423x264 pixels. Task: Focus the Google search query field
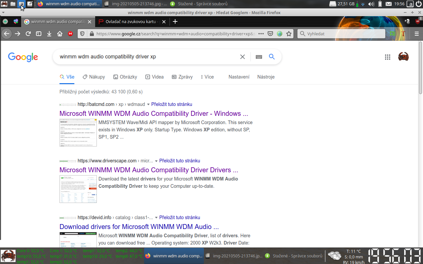pyautogui.click(x=147, y=57)
